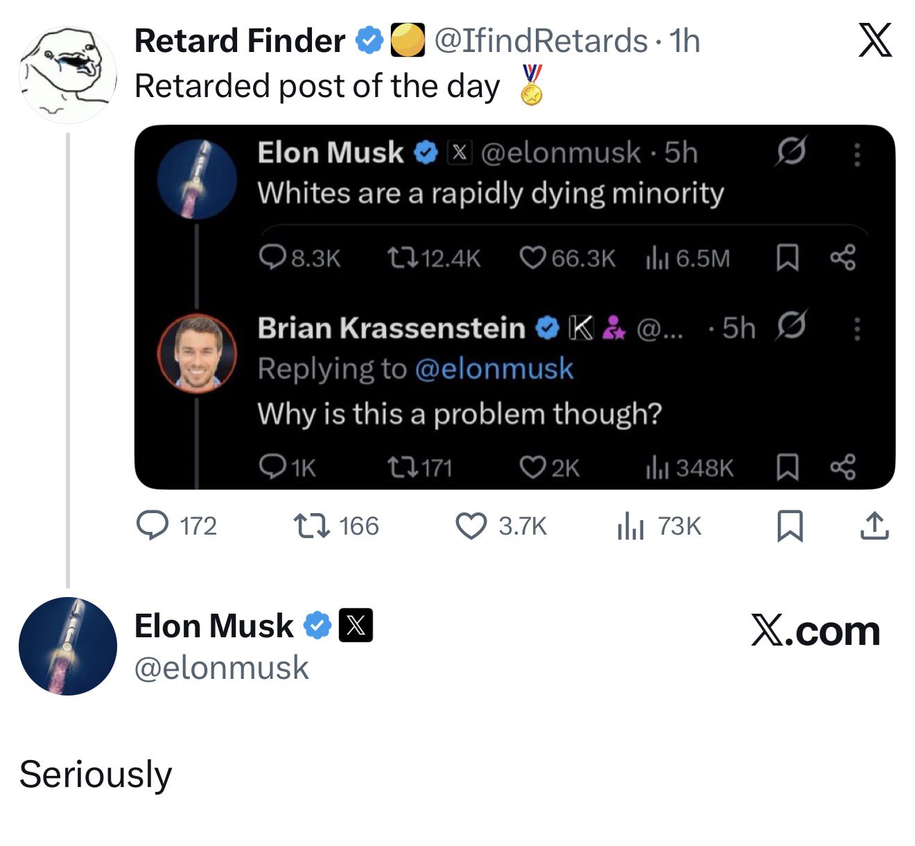The width and height of the screenshot is (915, 846).
Task: Click Brian Krassenstein's profile photo
Action: (198, 353)
